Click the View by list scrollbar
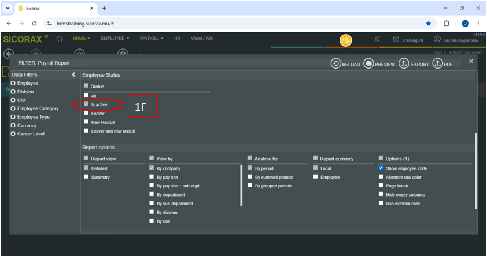This screenshot has height=256, width=487. (x=241, y=186)
